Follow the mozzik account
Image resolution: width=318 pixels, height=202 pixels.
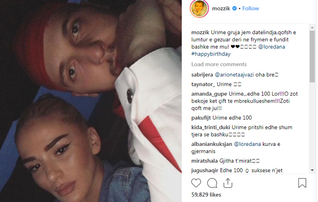pos(250,8)
